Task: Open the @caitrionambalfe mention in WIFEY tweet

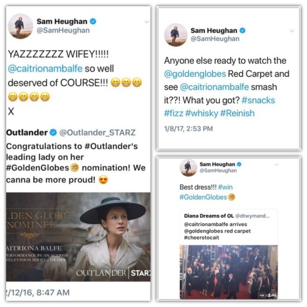Action: point(45,69)
